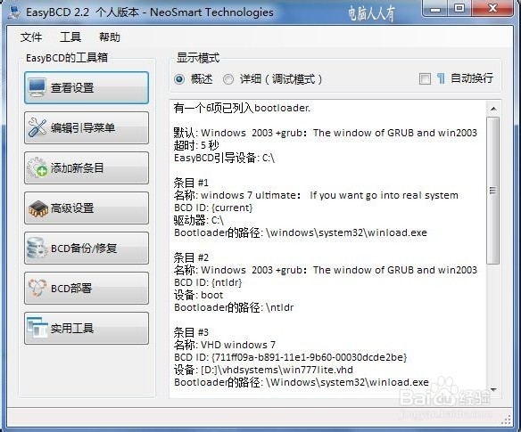This screenshot has width=521, height=432.
Task: Click the vertical scrollbar thumb
Action: (x=493, y=191)
